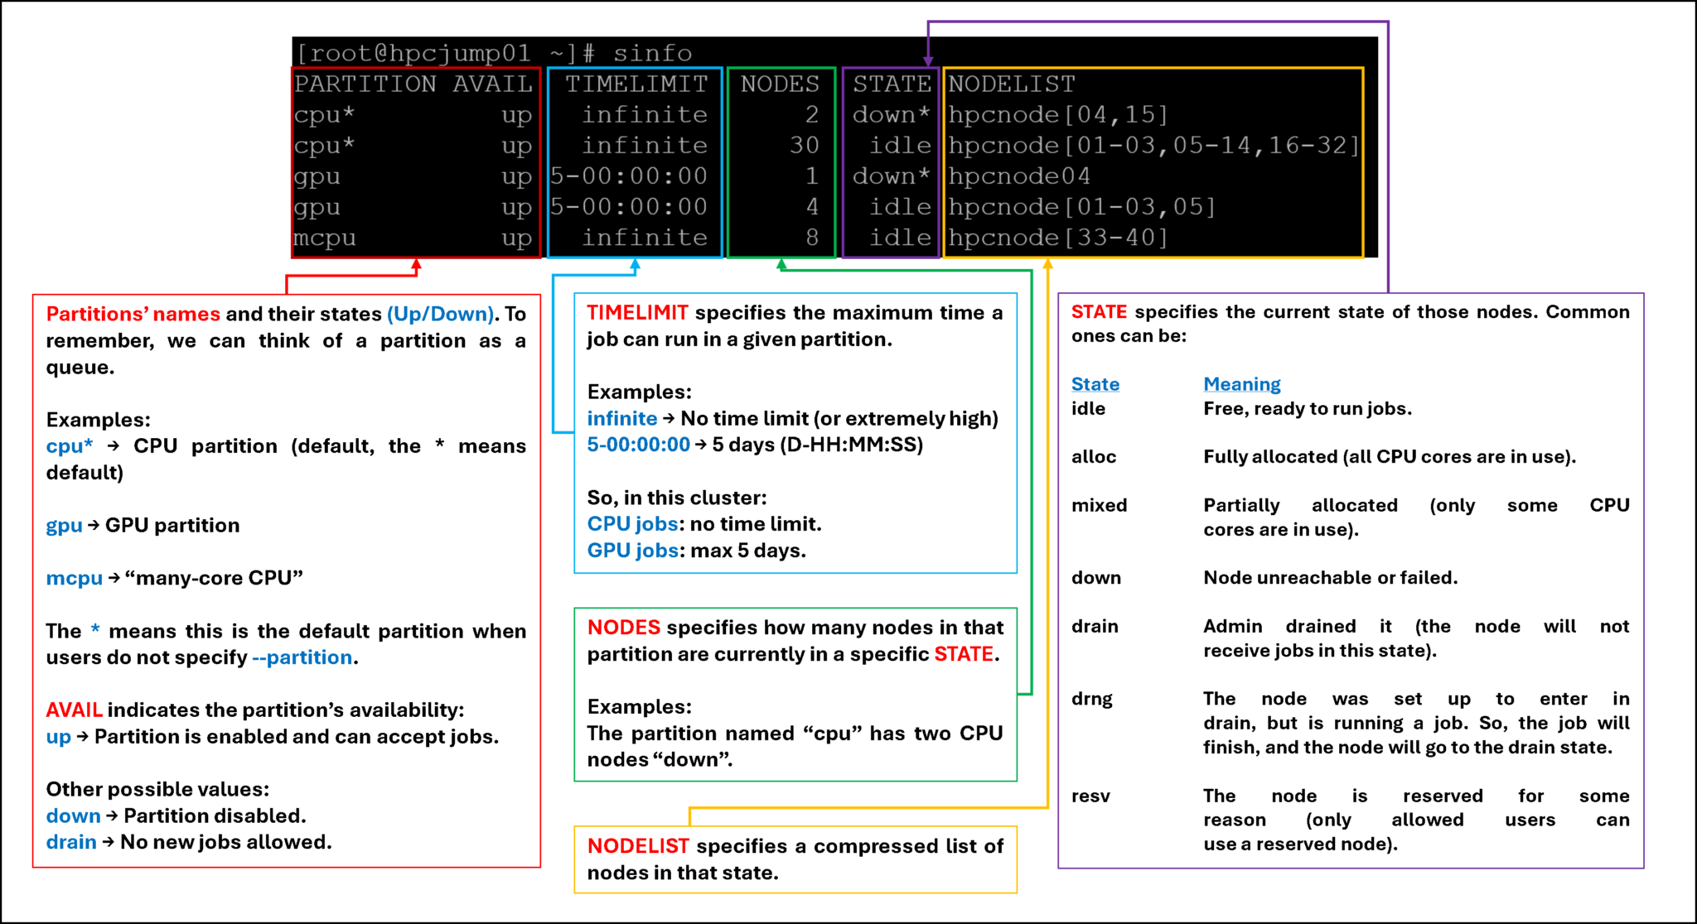Viewport: 1697px width, 924px height.
Task: Click the red 'Partitions' names' heading
Action: [x=133, y=315]
